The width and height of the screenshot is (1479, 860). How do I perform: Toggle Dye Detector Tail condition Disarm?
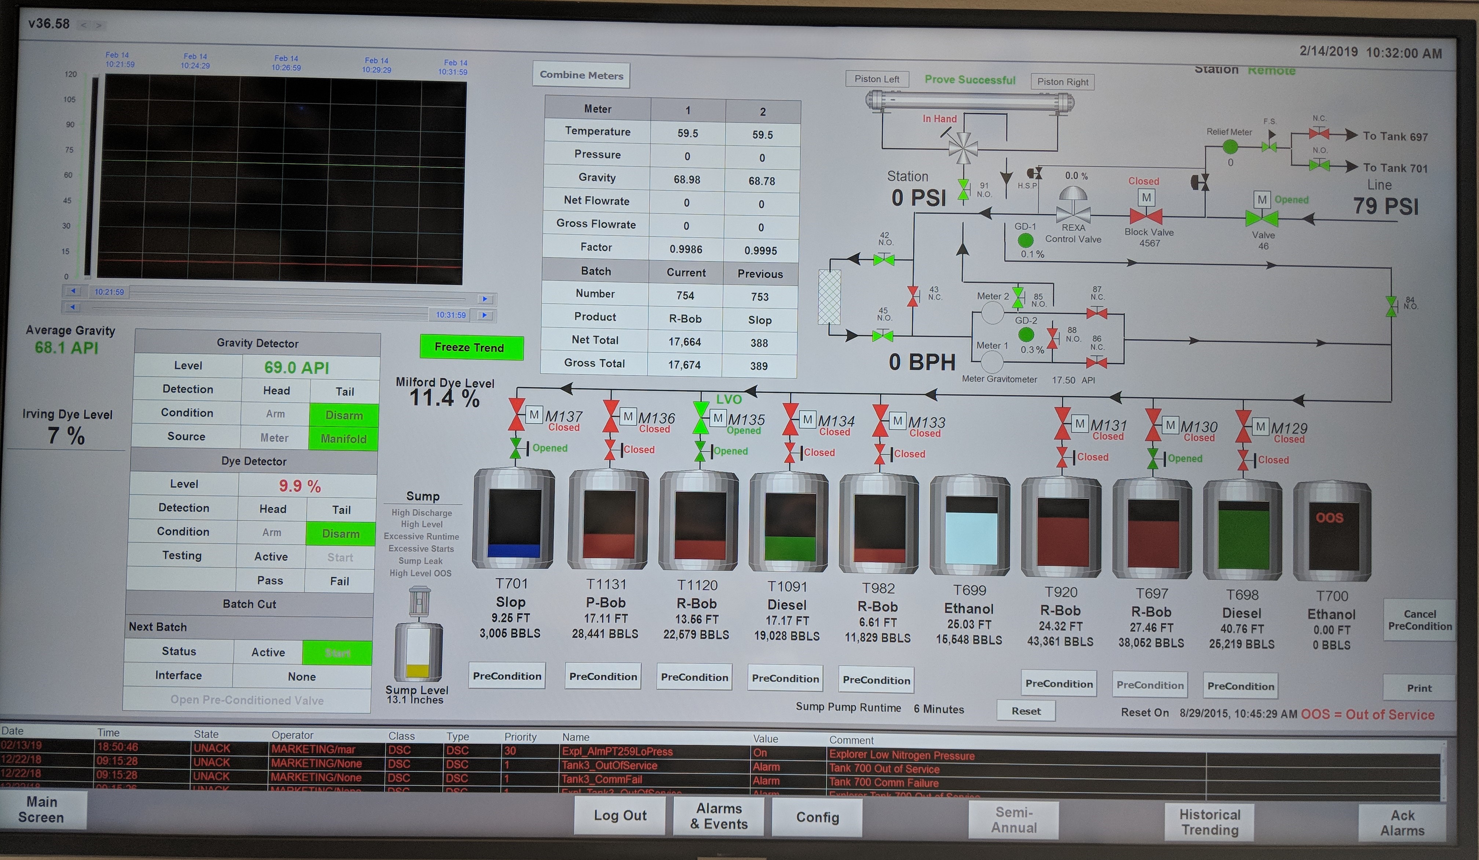pos(340,534)
